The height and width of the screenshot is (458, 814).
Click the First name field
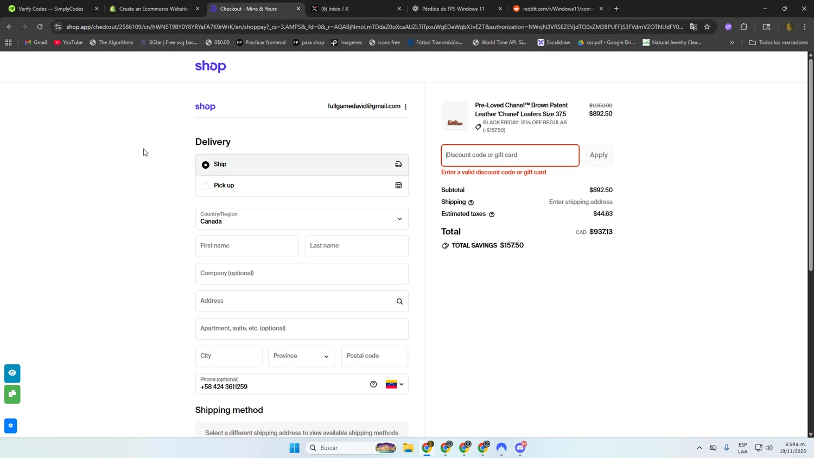click(x=247, y=246)
